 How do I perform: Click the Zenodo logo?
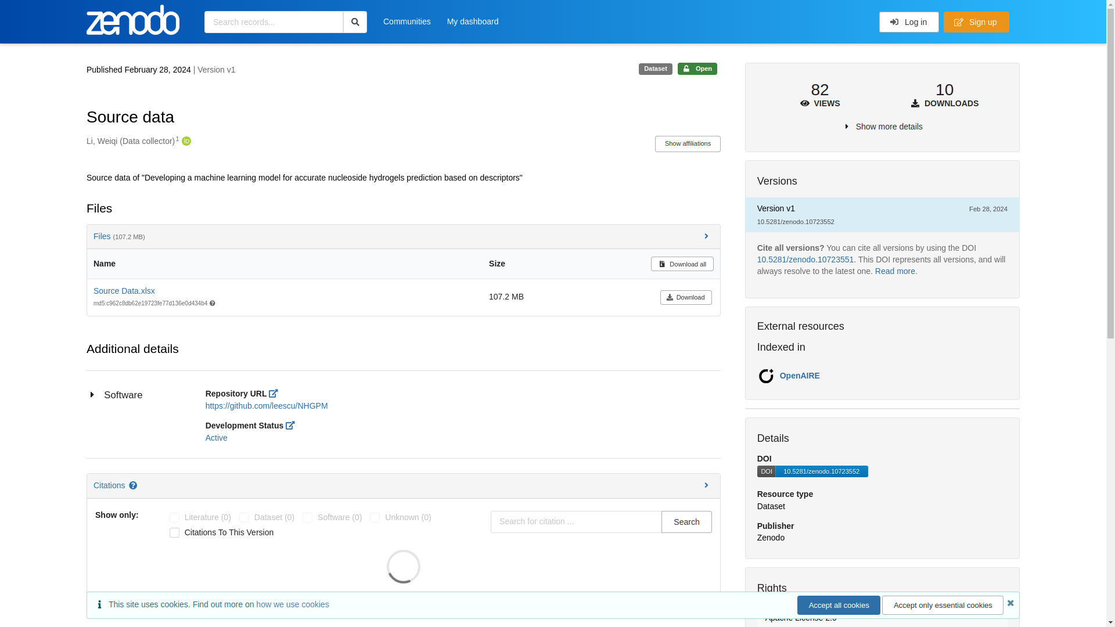point(133,20)
